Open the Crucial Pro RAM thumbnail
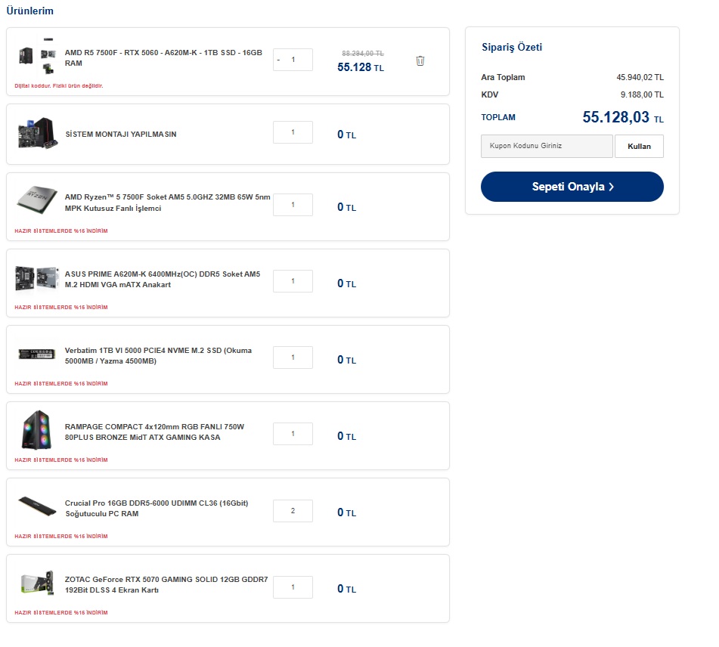 (x=37, y=507)
